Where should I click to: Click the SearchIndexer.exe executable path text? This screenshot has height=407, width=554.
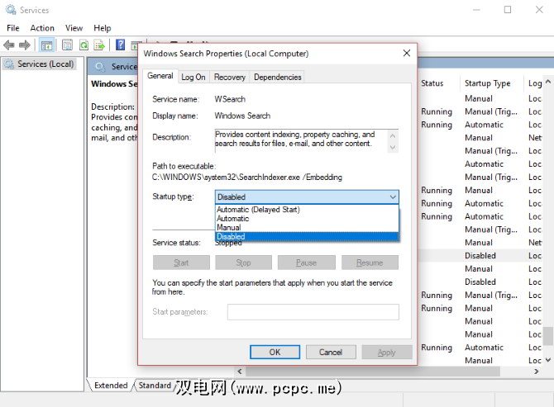[247, 177]
